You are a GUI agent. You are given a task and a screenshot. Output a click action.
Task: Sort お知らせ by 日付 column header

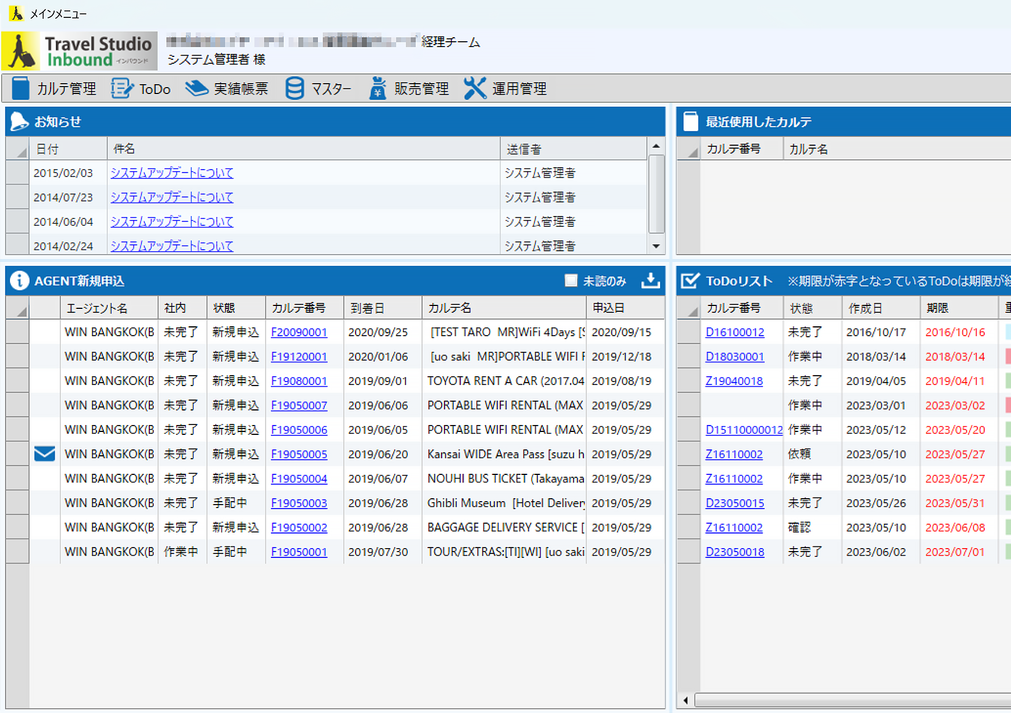tap(68, 149)
